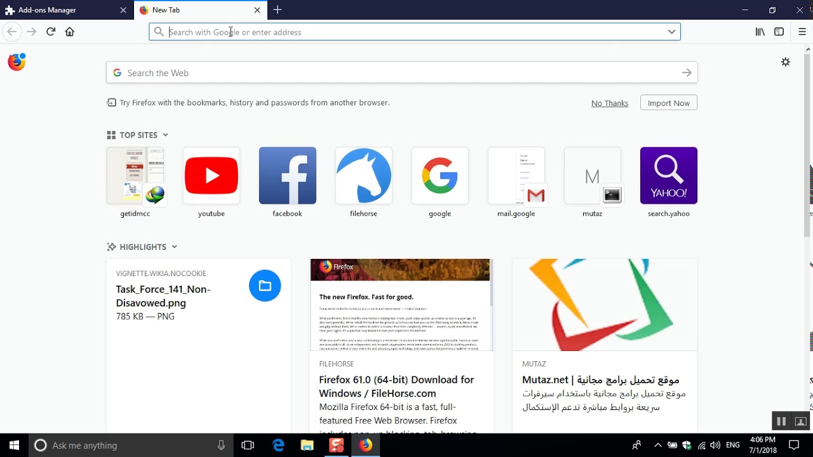Click Firefox icon in taskbar
Image resolution: width=813 pixels, height=457 pixels.
[366, 445]
